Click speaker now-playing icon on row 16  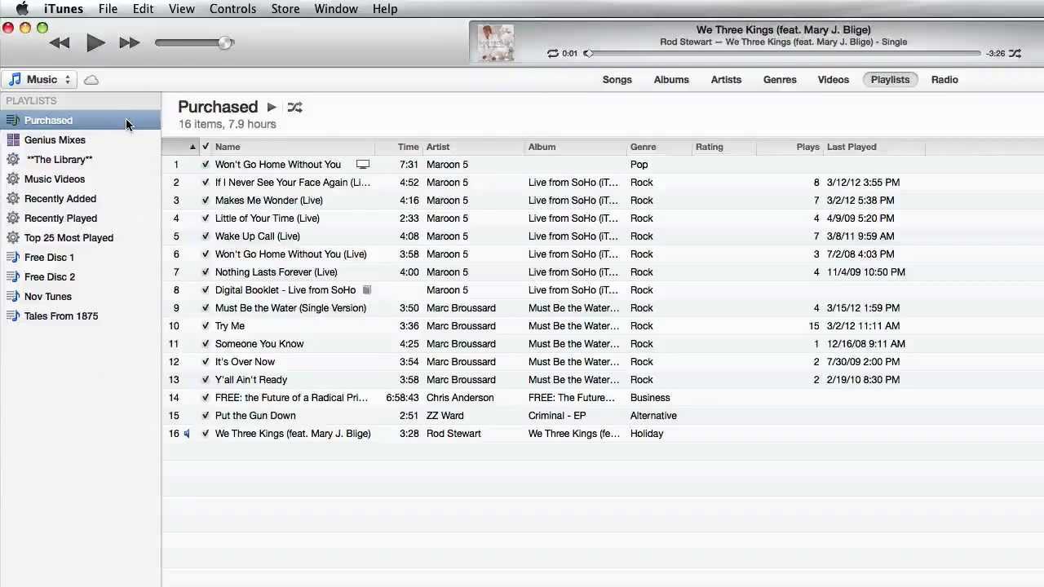pyautogui.click(x=187, y=434)
